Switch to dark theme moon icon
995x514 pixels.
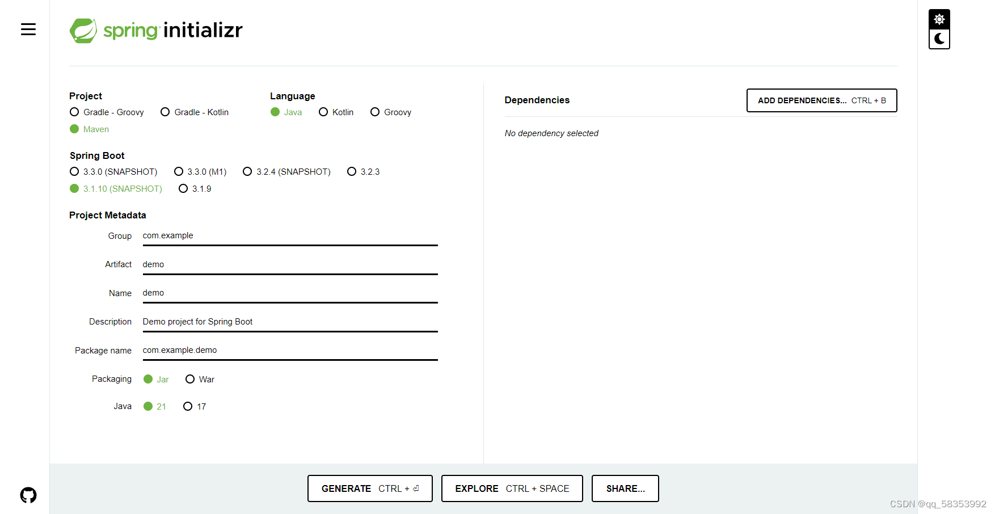pos(939,39)
